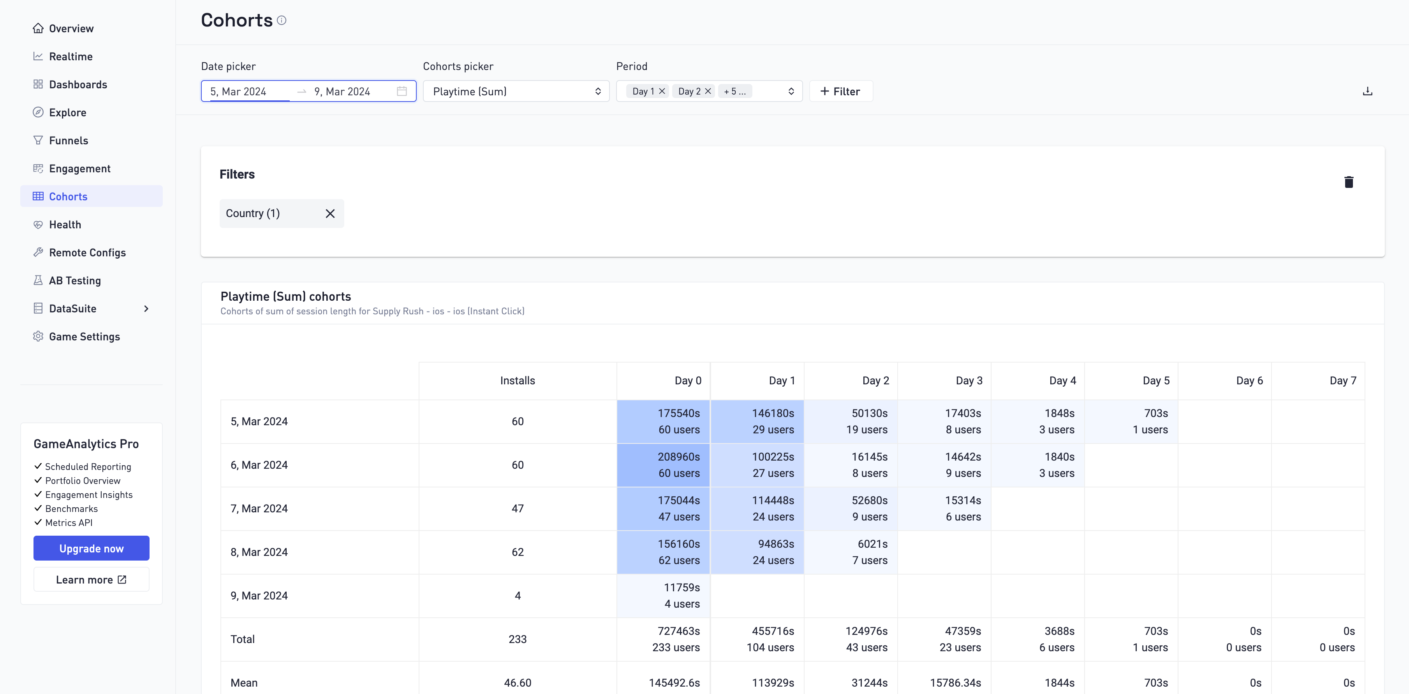Click the 146180s 29 users cell
The width and height of the screenshot is (1409, 694).
point(757,421)
